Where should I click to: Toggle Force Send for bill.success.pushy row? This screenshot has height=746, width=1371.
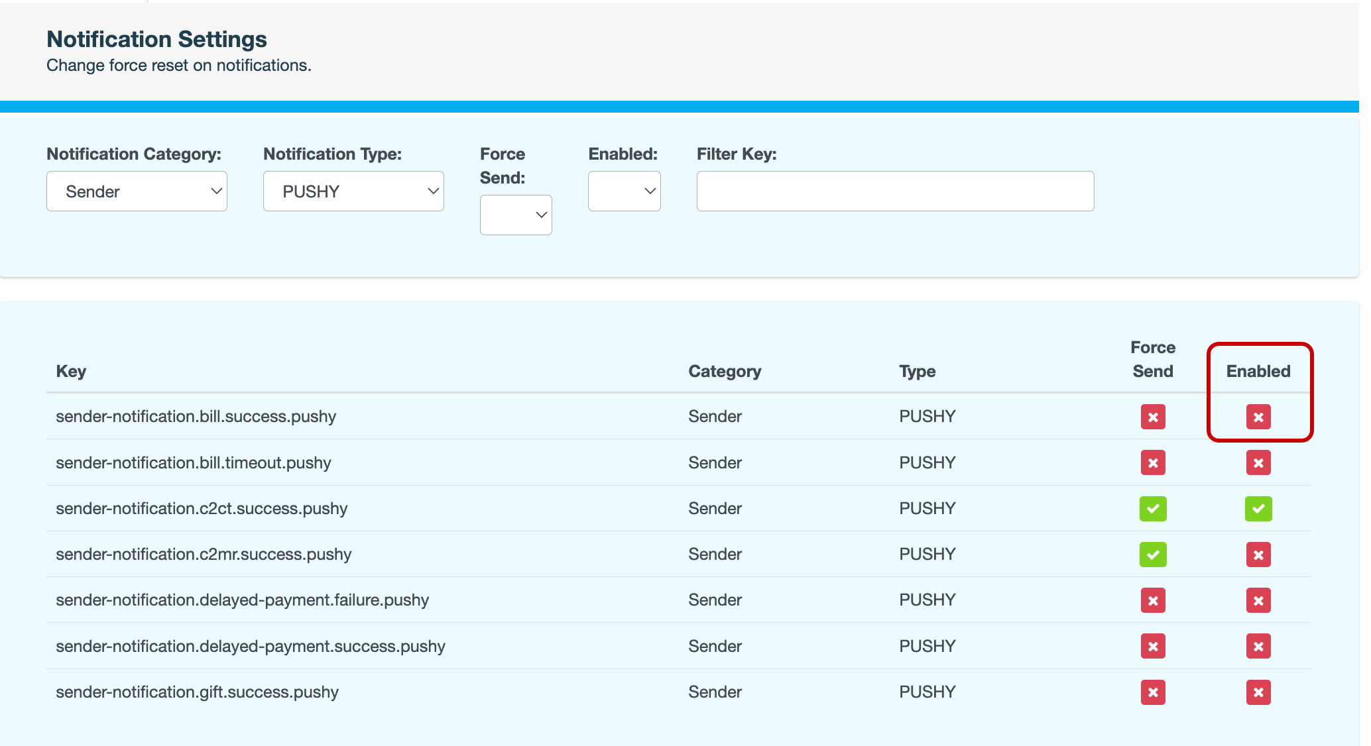coord(1153,417)
